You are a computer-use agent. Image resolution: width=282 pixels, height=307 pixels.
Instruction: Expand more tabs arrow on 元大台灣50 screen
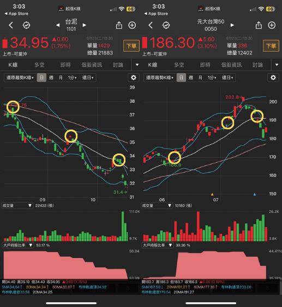(x=277, y=65)
